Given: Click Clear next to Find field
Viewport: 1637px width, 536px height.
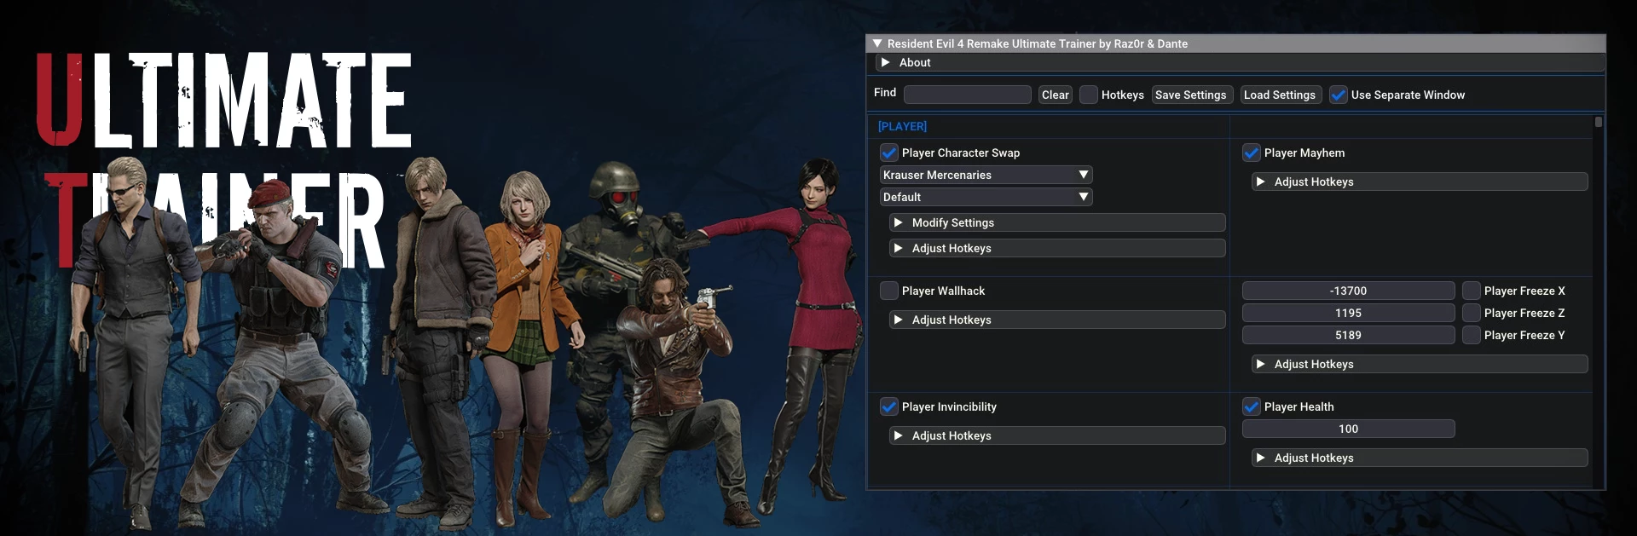Looking at the screenshot, I should [x=1056, y=95].
